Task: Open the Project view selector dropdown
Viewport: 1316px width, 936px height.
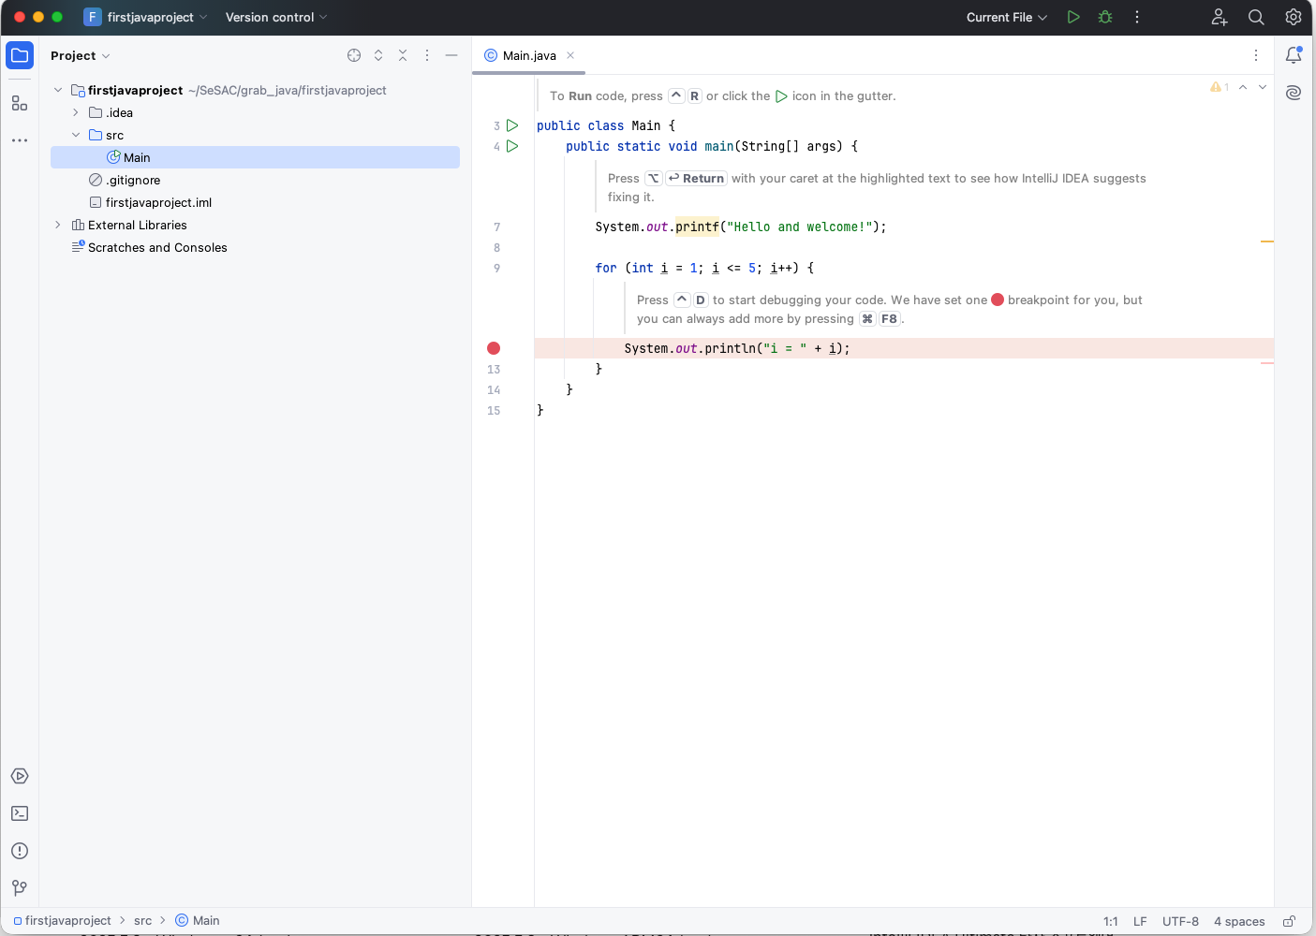Action: [81, 55]
